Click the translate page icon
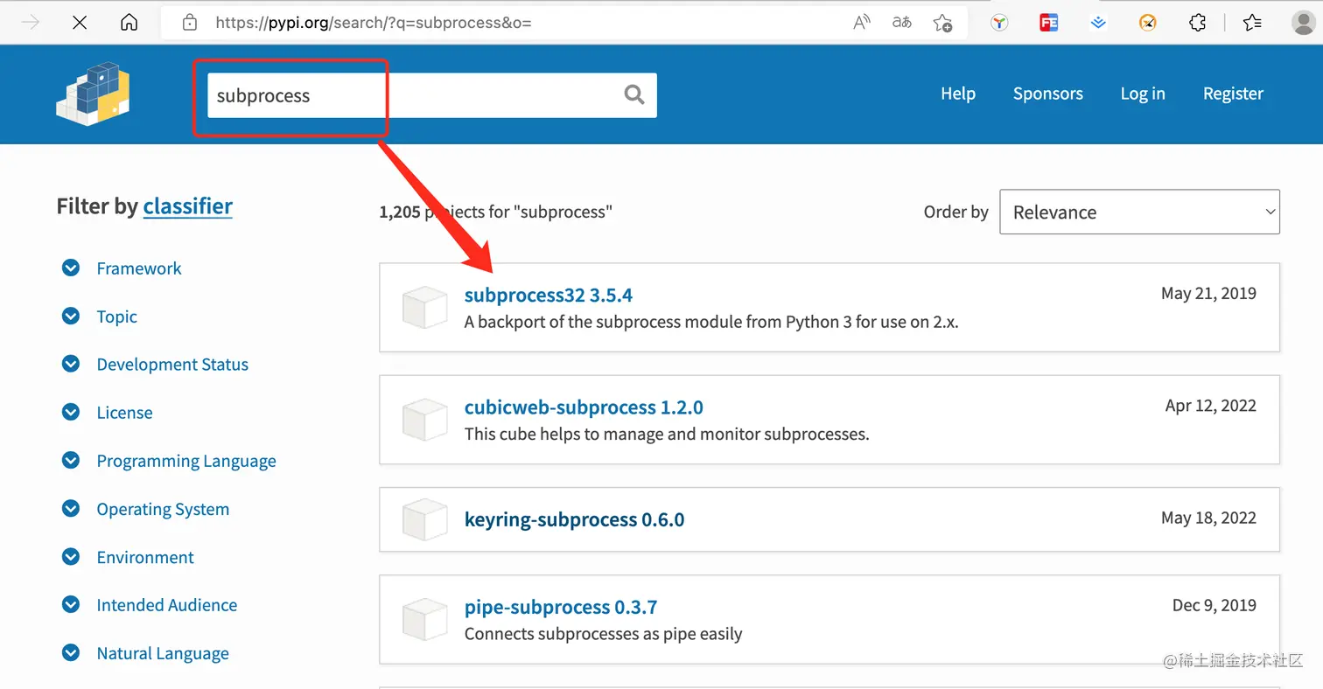Screen dimensions: 1323x689 point(901,23)
